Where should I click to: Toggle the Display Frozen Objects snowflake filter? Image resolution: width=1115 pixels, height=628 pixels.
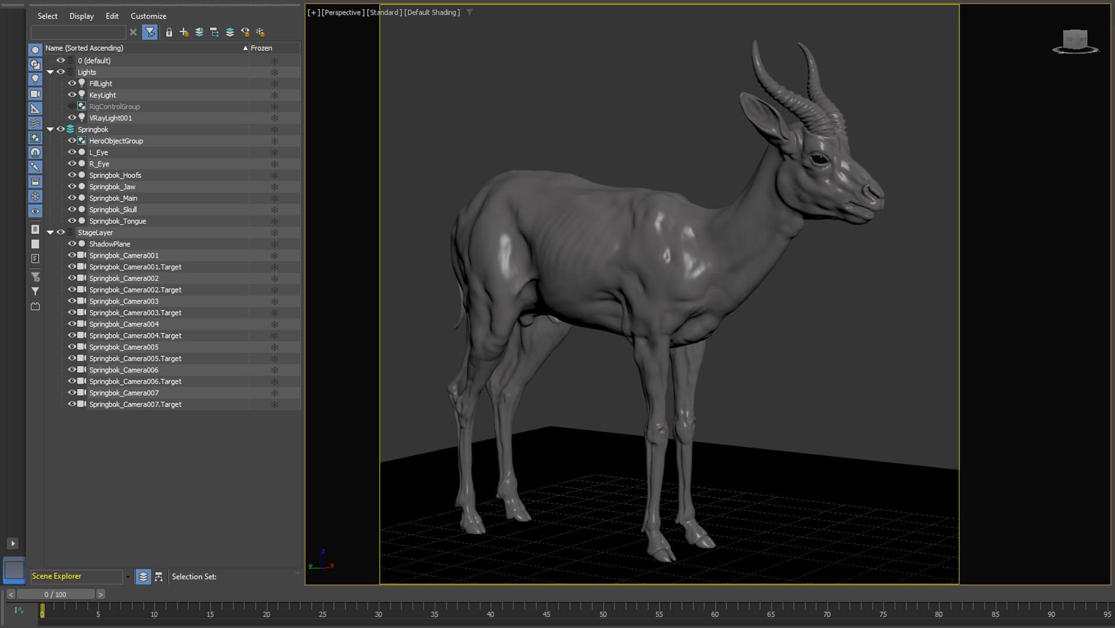(x=35, y=197)
